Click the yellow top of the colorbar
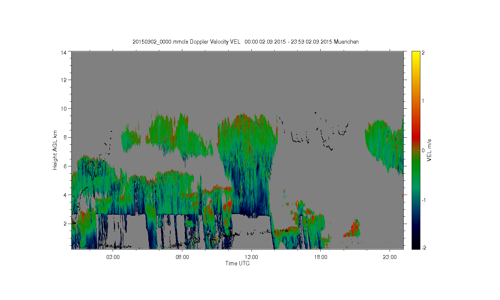The width and height of the screenshot is (500, 300). coord(415,54)
